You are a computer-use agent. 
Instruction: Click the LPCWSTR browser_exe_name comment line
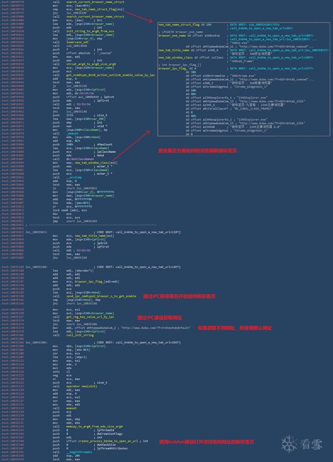pyautogui.click(x=181, y=32)
